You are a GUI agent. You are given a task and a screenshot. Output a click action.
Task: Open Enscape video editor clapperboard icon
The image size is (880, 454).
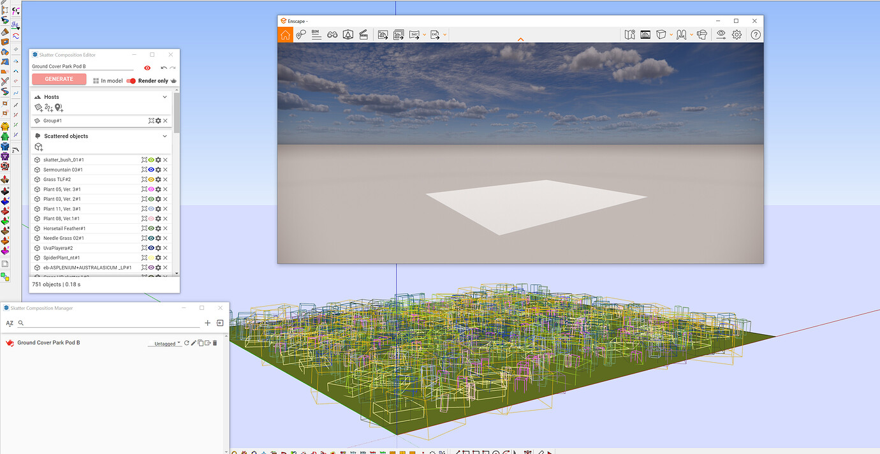point(363,34)
